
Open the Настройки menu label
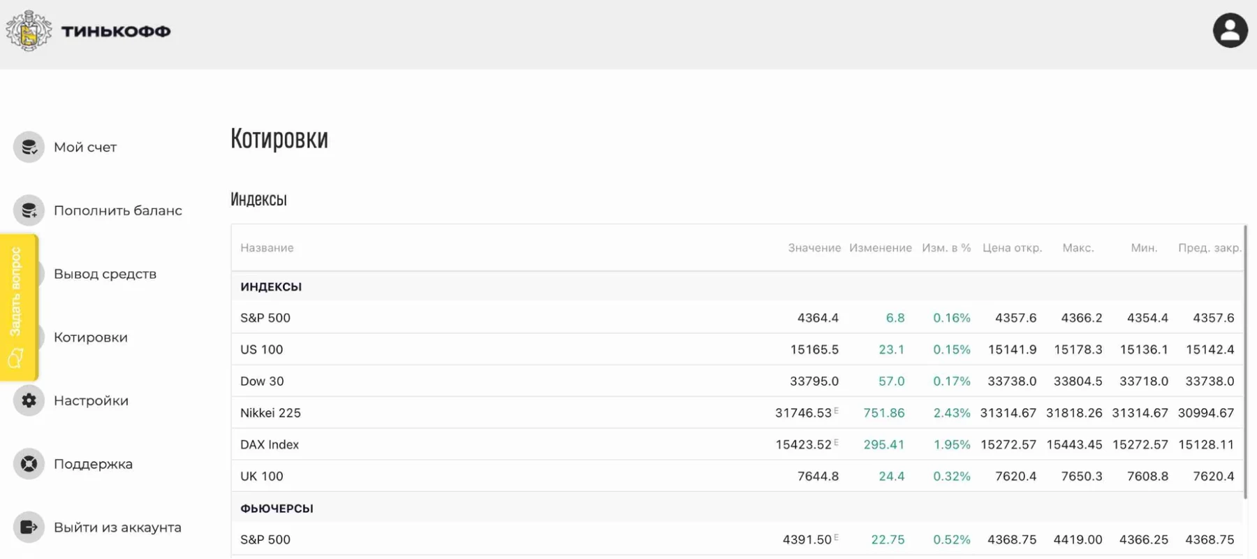pyautogui.click(x=91, y=400)
